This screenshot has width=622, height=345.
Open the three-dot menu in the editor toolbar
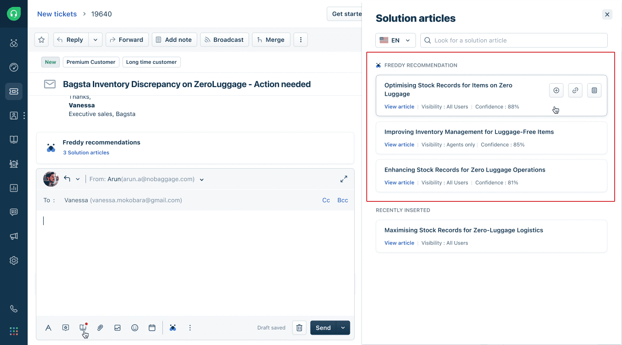(190, 328)
